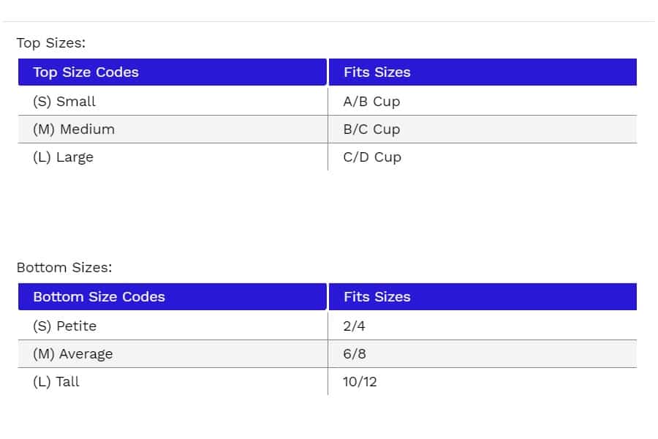Click the C/D Cup cell
Screen dimensions: 658x439
click(372, 157)
